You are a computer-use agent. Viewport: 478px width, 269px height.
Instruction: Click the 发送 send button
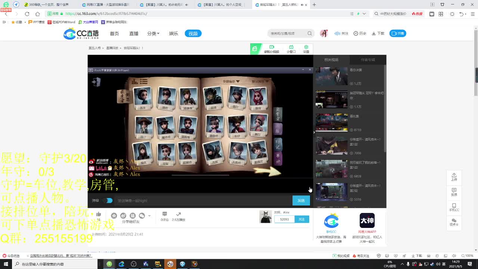[x=301, y=201]
